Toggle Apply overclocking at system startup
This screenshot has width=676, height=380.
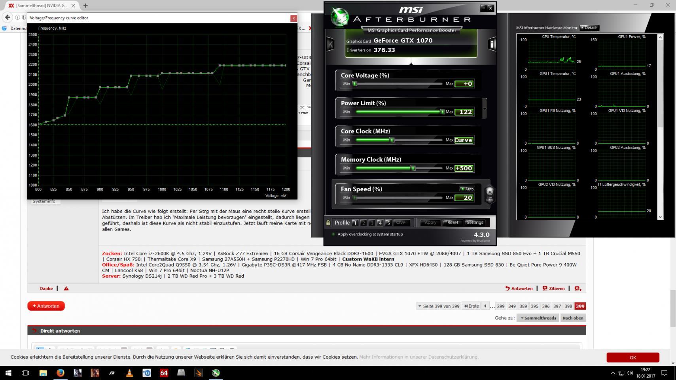(333, 234)
